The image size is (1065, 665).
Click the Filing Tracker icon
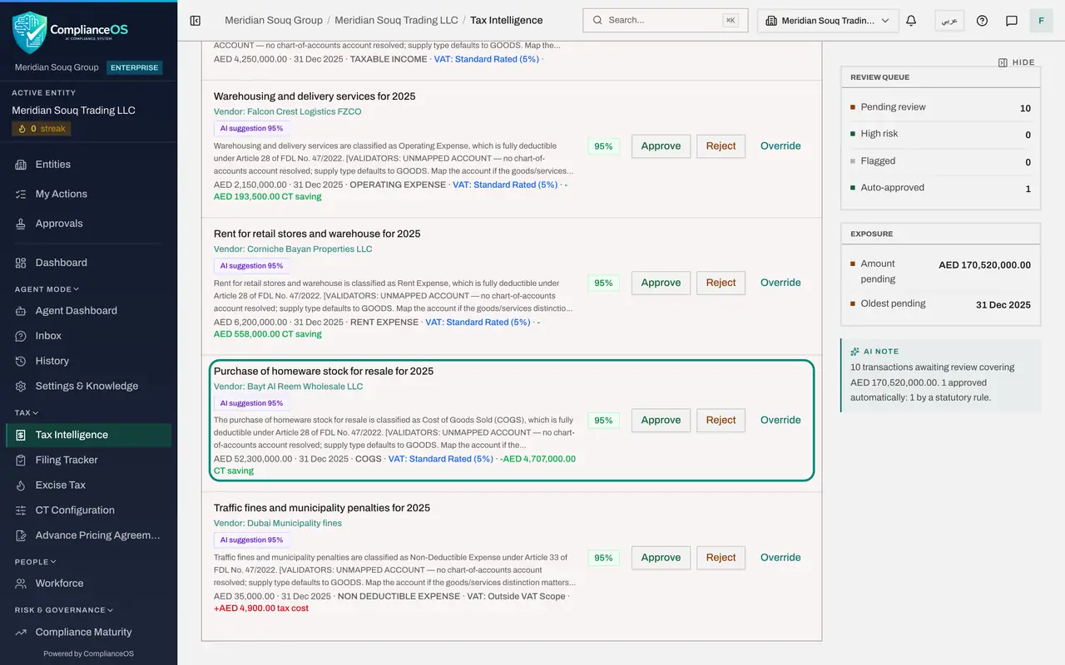pos(21,460)
